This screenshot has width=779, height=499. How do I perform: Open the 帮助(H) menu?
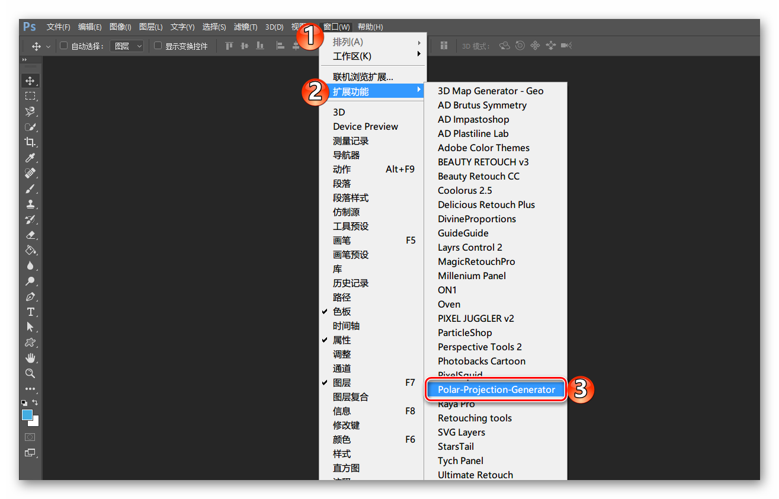pos(370,27)
